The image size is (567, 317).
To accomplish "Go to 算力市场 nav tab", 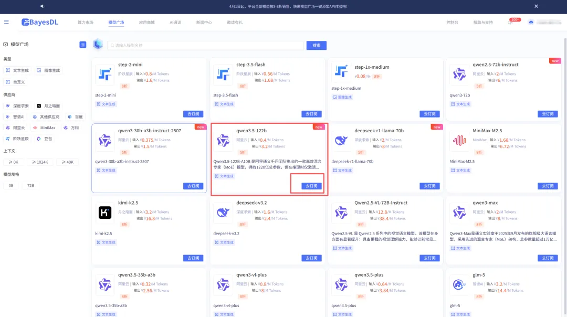I will (86, 23).
